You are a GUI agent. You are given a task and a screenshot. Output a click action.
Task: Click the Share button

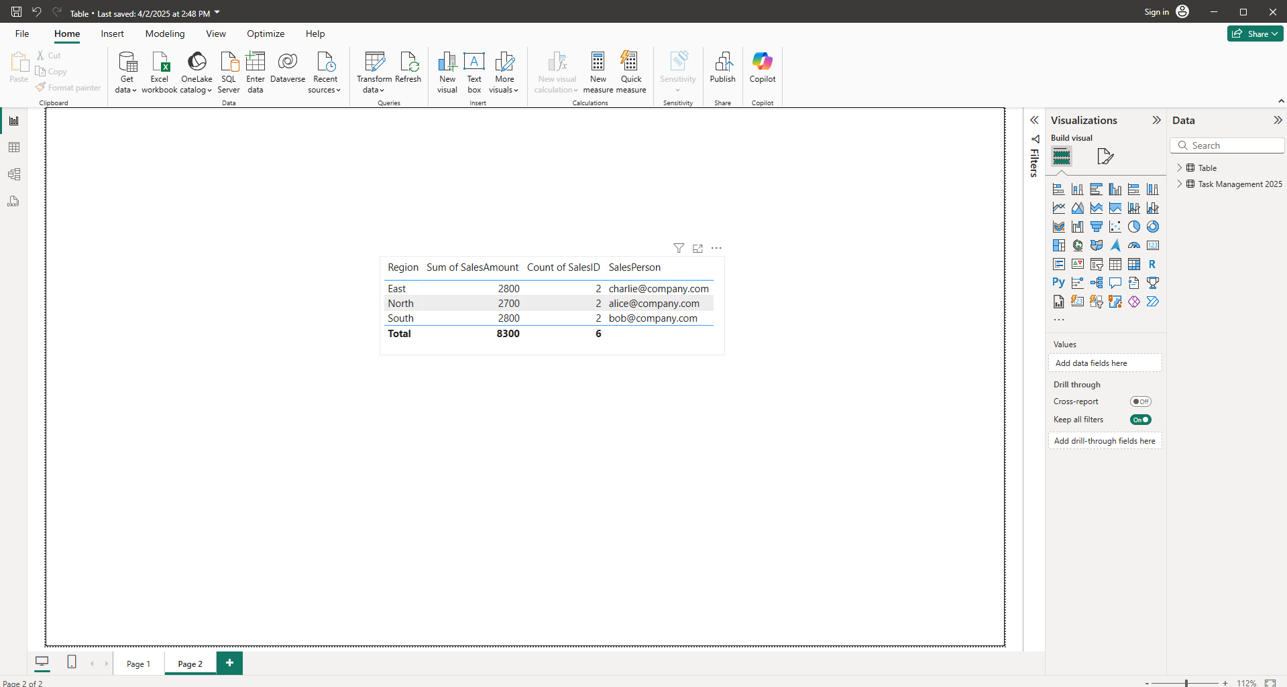point(1255,34)
